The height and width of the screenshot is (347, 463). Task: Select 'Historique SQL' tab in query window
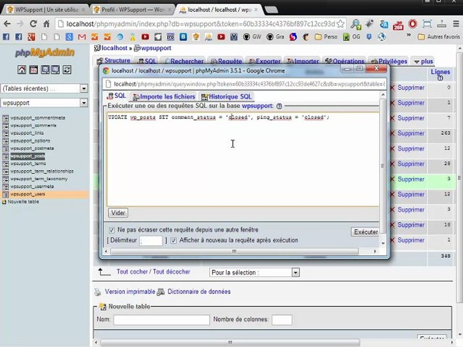[226, 97]
